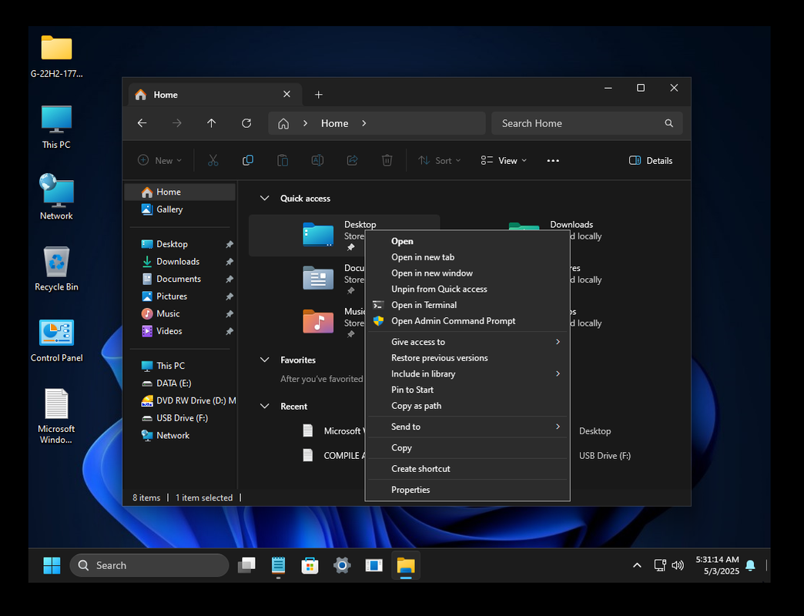The image size is (804, 616).
Task: Click the Share icon in the toolbar
Action: coord(352,160)
